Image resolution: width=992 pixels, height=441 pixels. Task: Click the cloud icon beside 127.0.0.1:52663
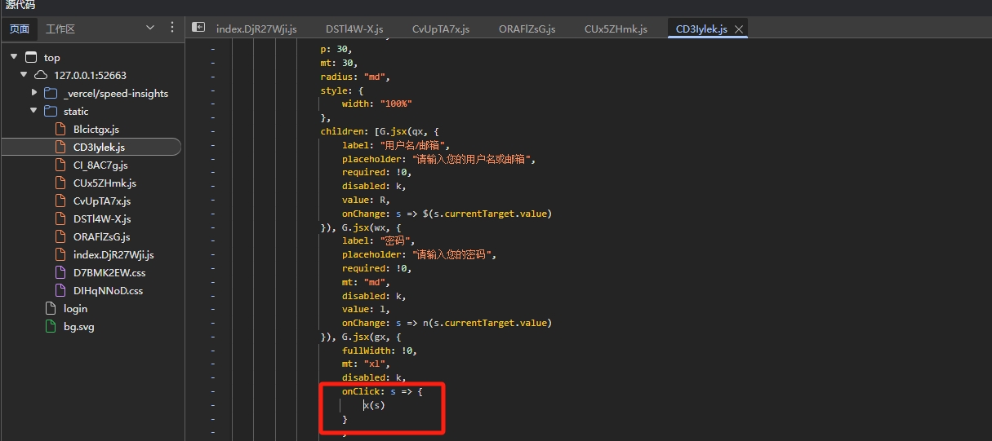(x=41, y=75)
